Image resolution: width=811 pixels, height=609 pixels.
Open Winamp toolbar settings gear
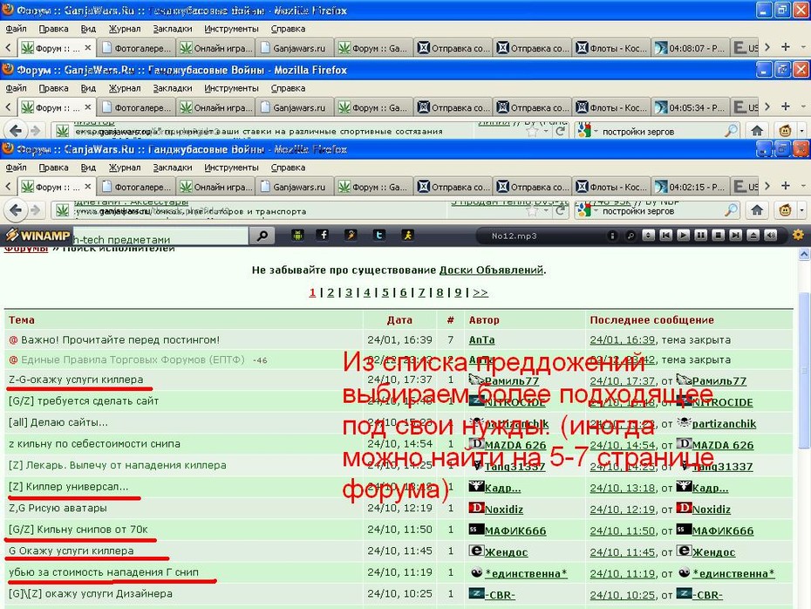point(798,236)
